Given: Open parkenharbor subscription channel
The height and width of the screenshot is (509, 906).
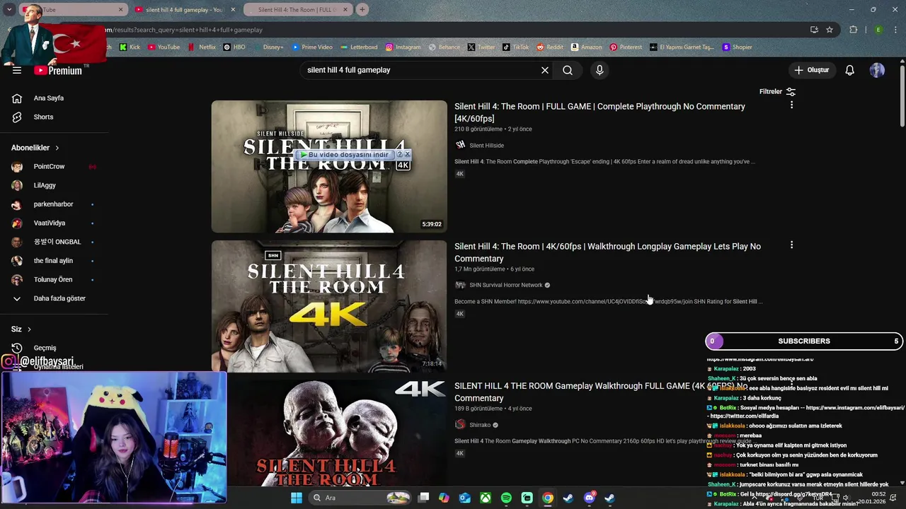Looking at the screenshot, I should click(x=53, y=204).
